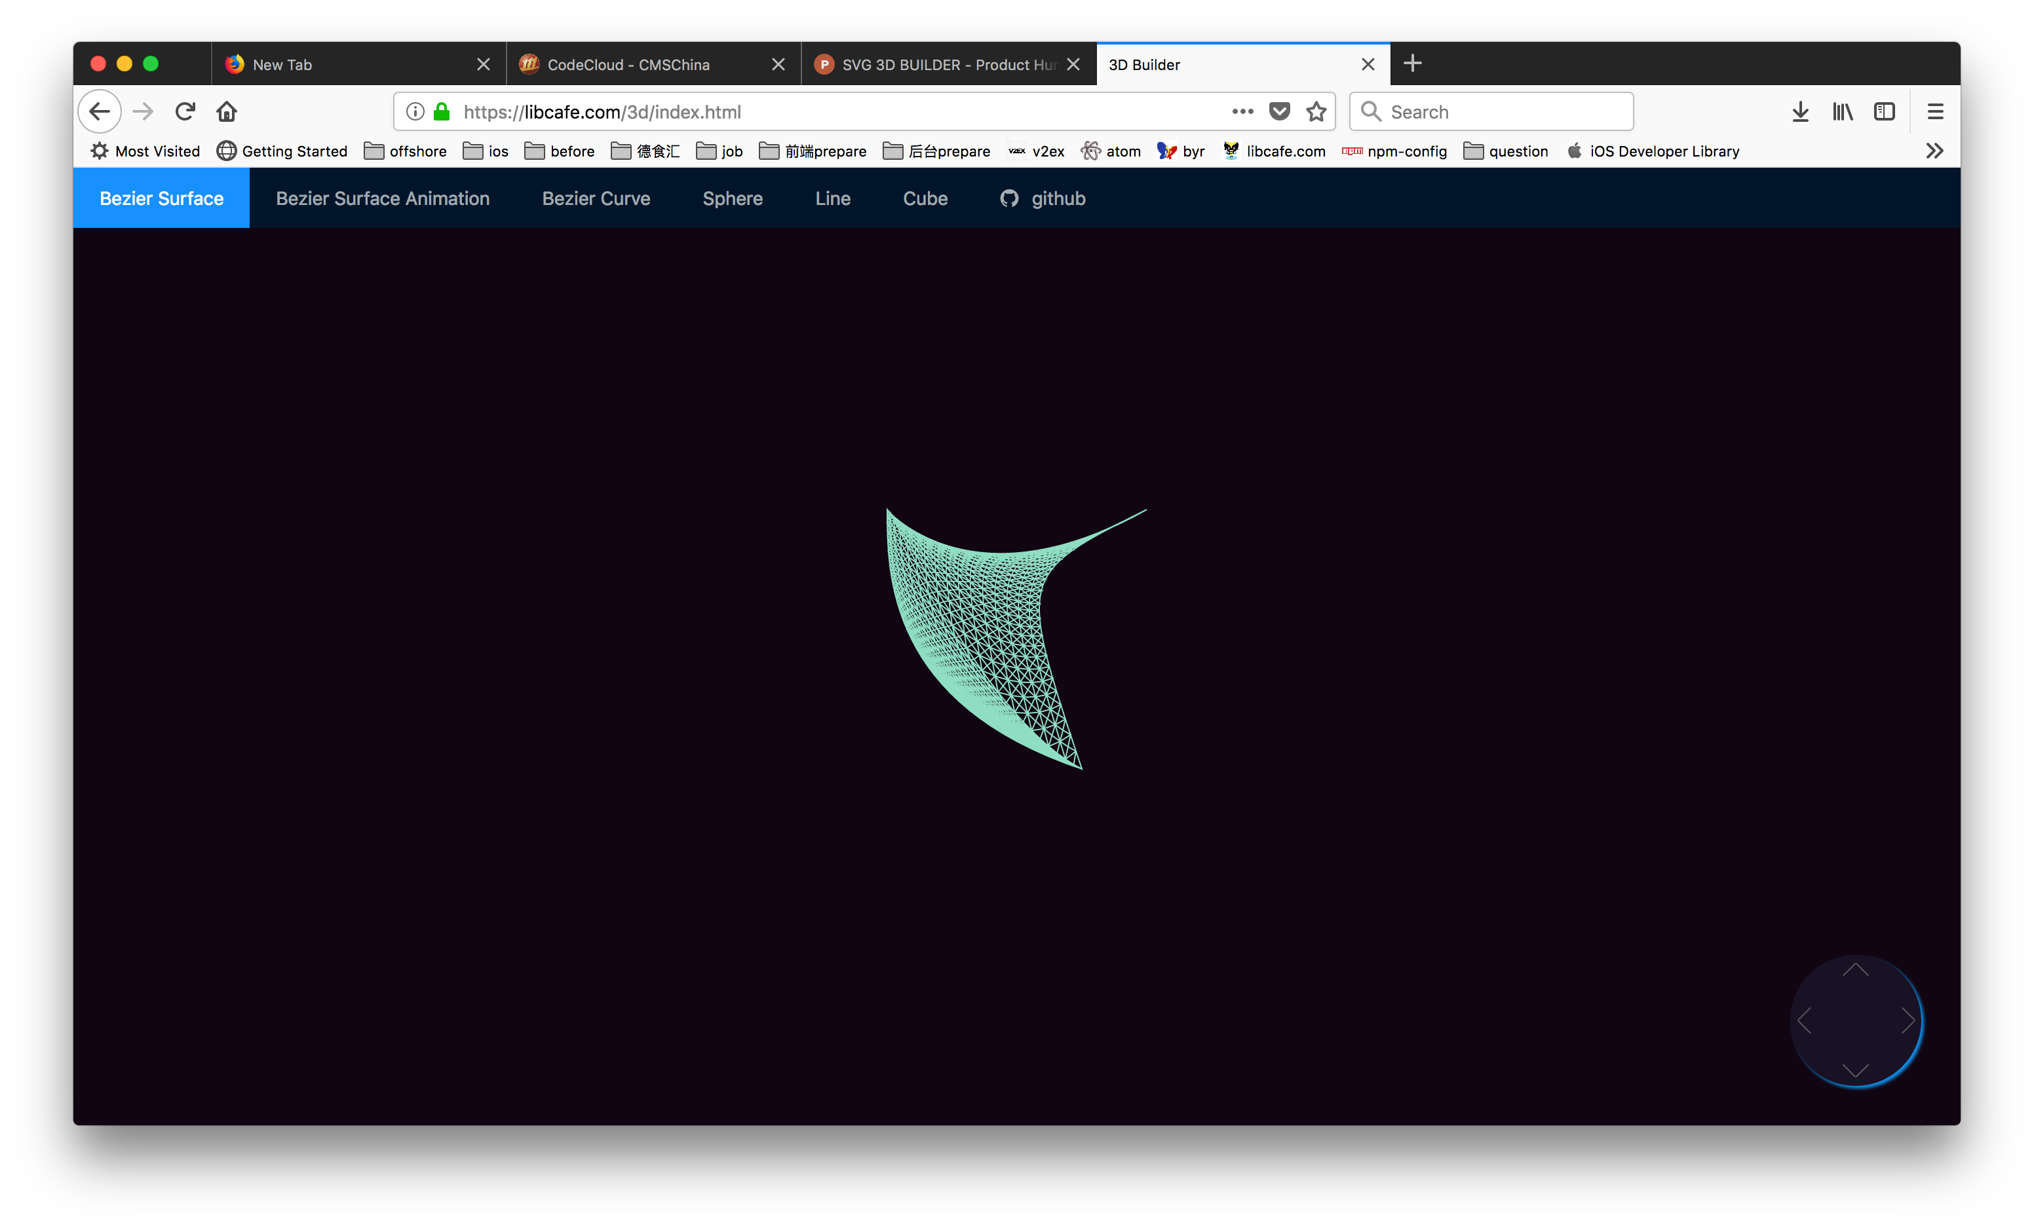The image size is (2034, 1230).
Task: Open the Firefox hamburger menu
Action: (x=1936, y=111)
